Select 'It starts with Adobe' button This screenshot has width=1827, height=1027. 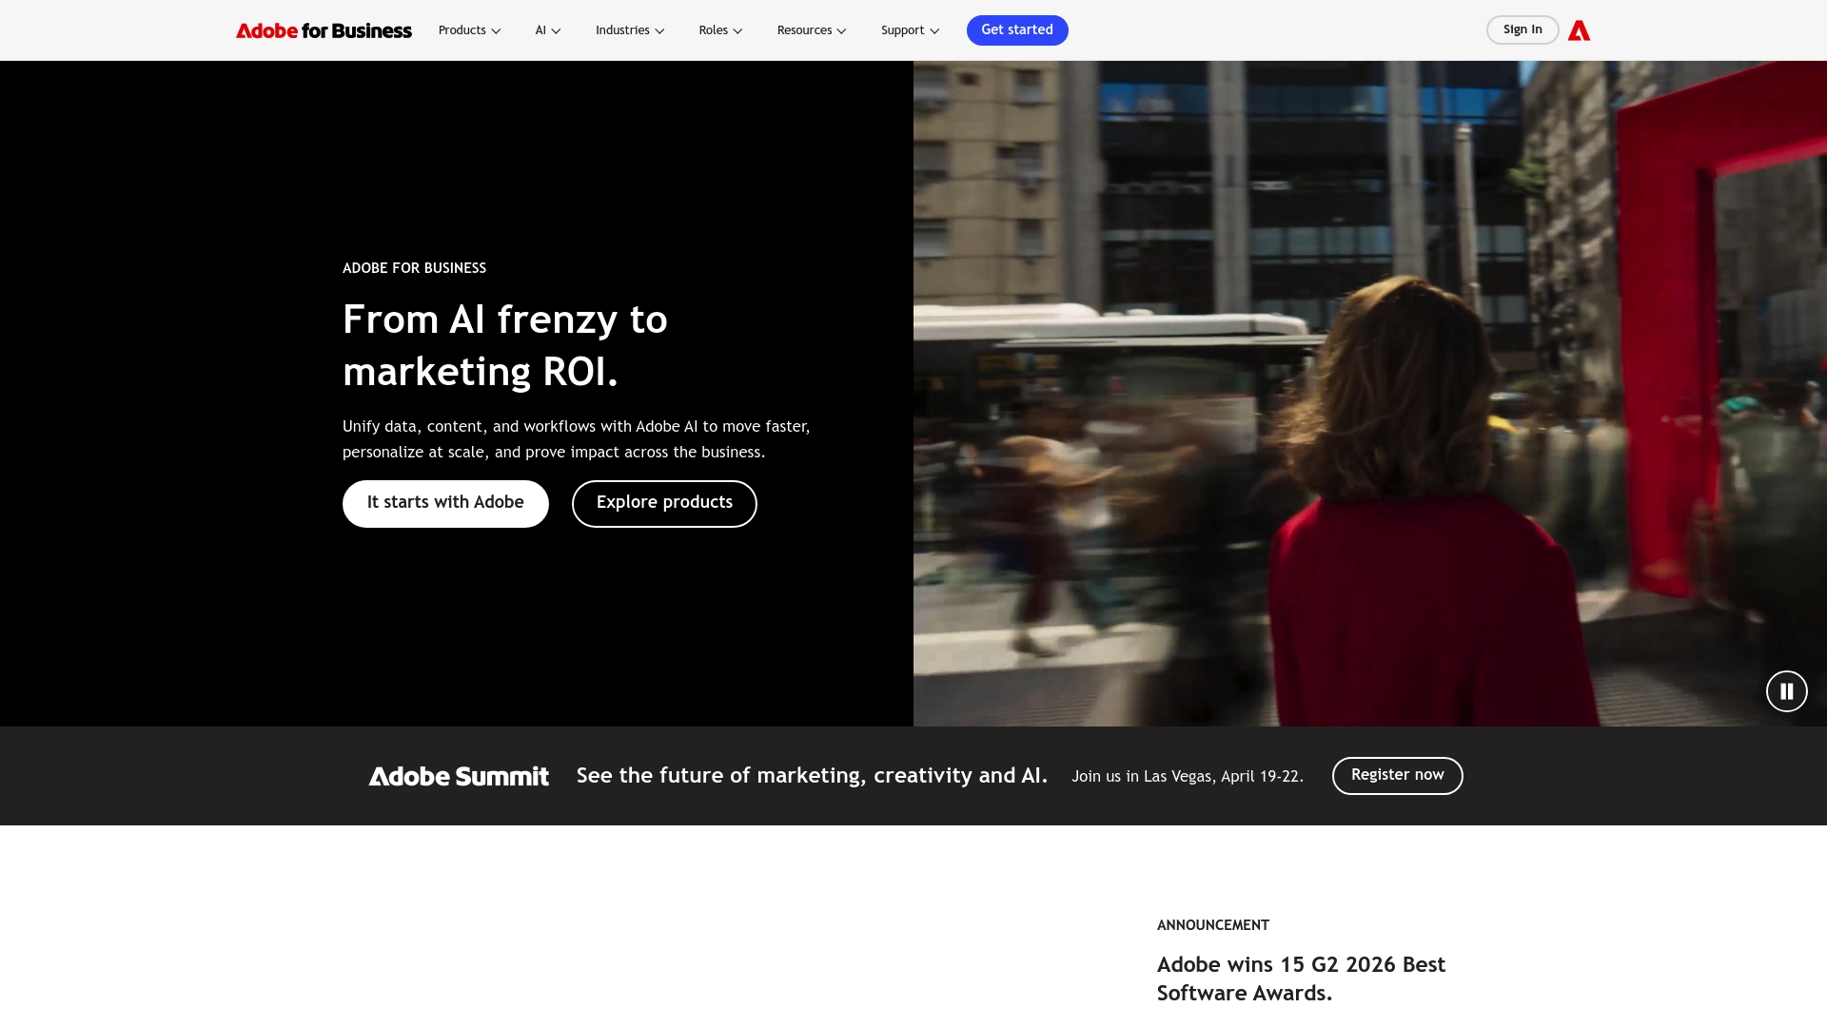[x=445, y=503]
